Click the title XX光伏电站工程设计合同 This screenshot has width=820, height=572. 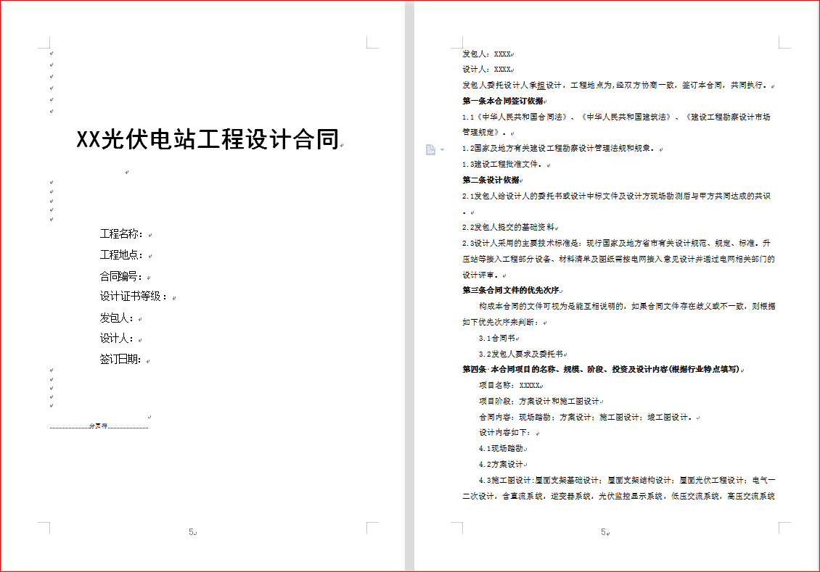pos(208,139)
